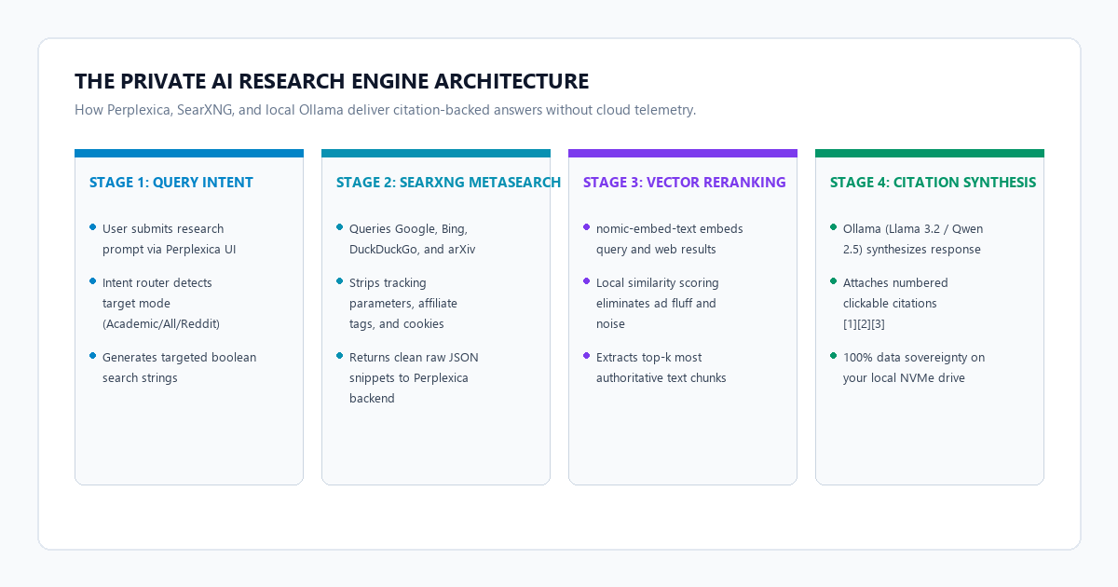The height and width of the screenshot is (587, 1118).
Task: Select the 'Stage 2: SearXNG Metasearch' heading
Action: (x=448, y=183)
